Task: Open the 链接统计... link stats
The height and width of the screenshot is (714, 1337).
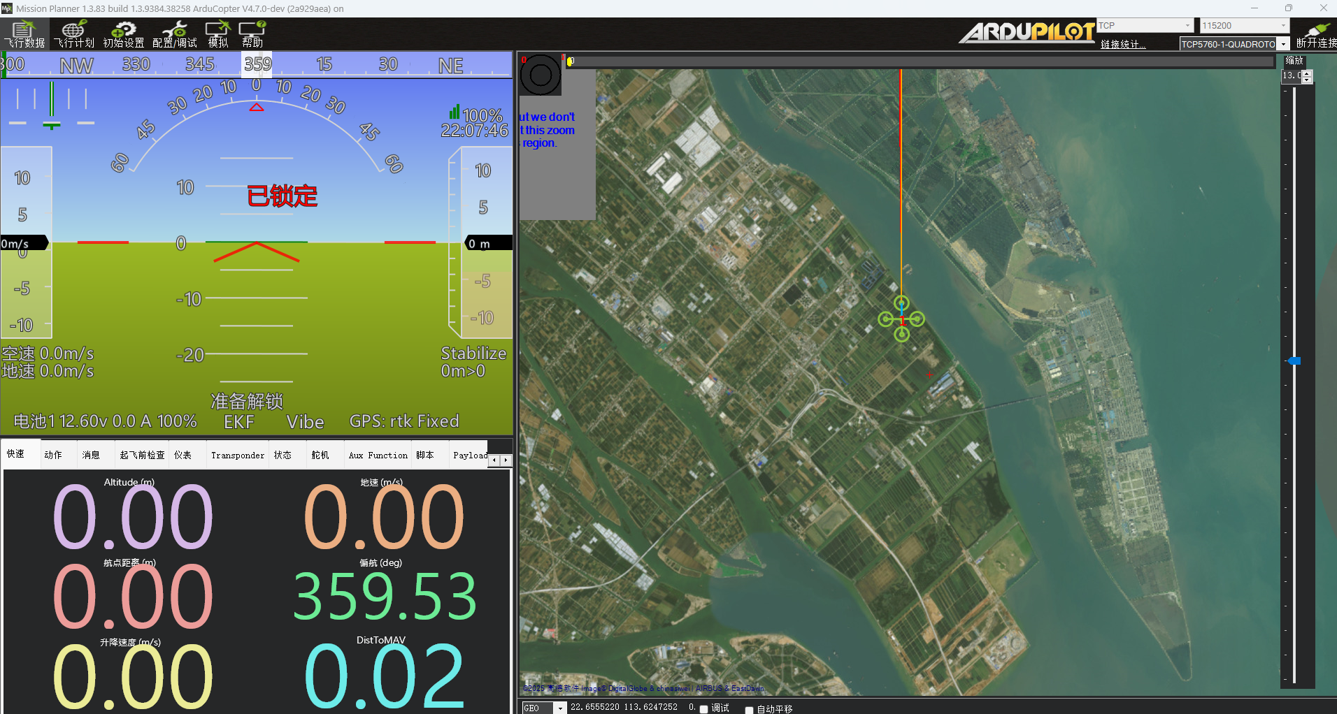Action: click(x=1123, y=44)
